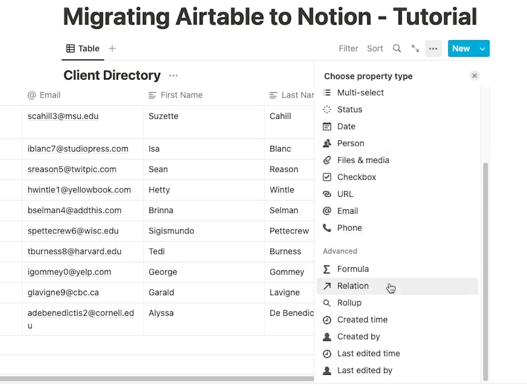Open the database search magnifier icon

[397, 49]
